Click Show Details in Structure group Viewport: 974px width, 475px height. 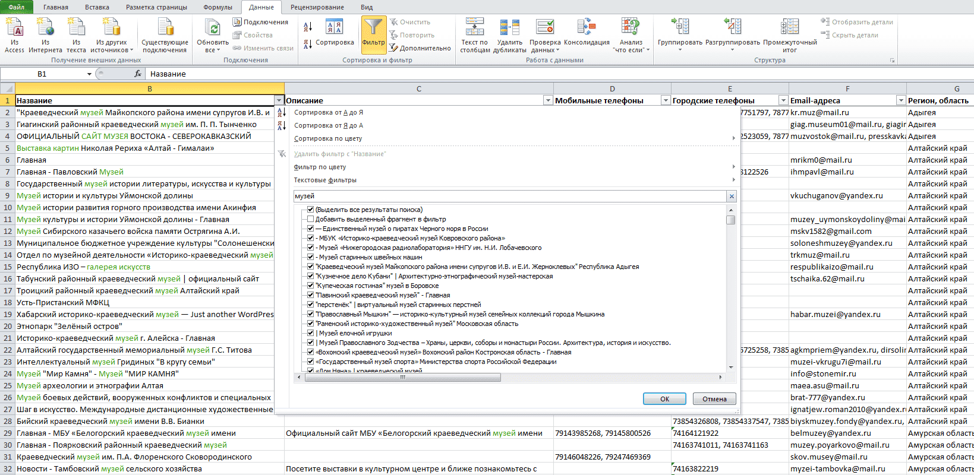[x=858, y=22]
